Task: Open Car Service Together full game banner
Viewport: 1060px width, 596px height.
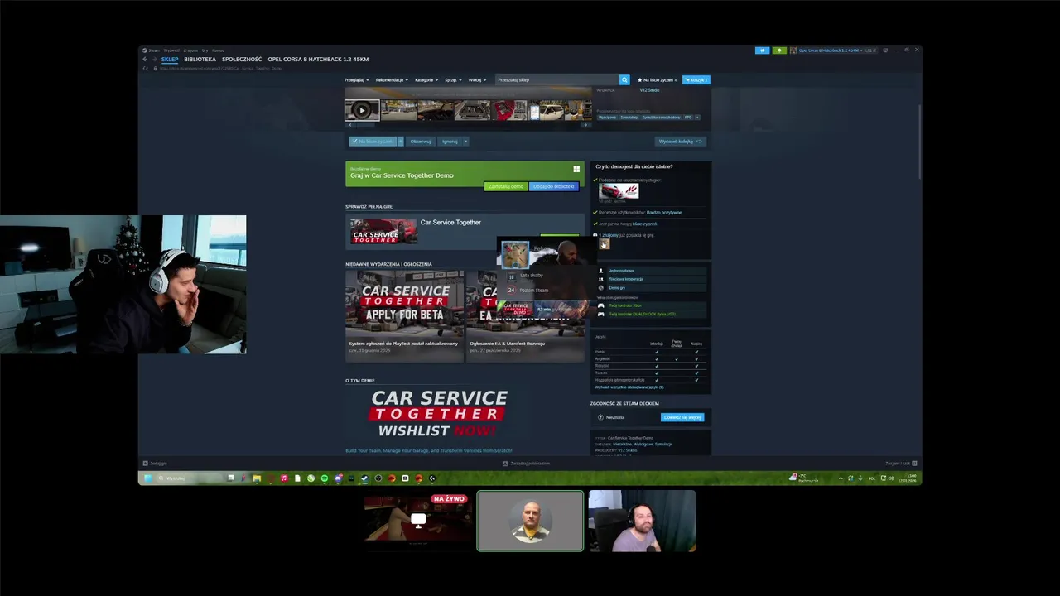Action: pyautogui.click(x=465, y=231)
